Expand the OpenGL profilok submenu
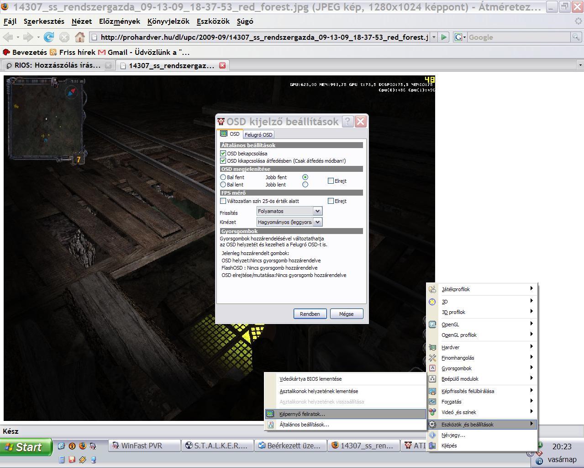Image resolution: width=584 pixels, height=468 pixels. tap(531, 334)
